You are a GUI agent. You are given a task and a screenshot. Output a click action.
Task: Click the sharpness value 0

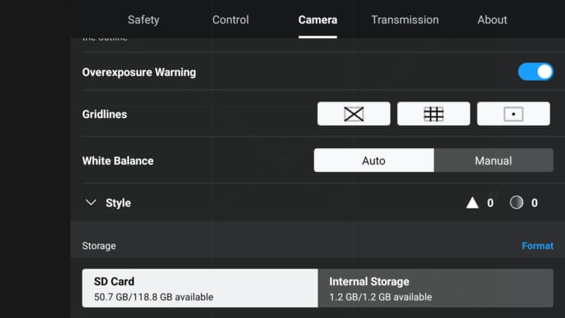[x=490, y=203]
